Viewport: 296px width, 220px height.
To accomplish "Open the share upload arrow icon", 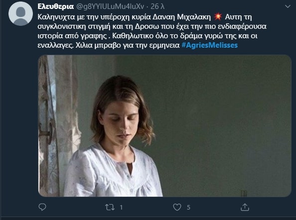I will (245, 207).
